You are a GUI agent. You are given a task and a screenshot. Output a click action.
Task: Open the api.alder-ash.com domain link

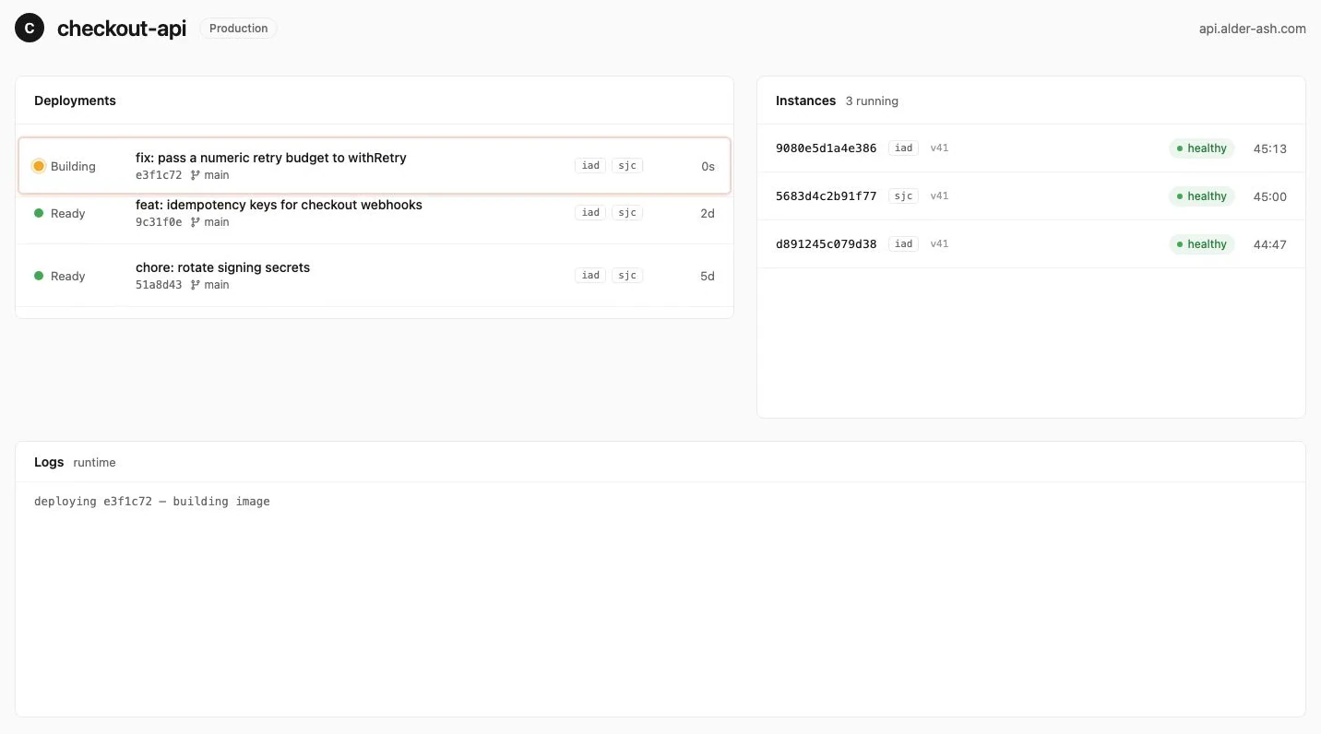[x=1252, y=29]
